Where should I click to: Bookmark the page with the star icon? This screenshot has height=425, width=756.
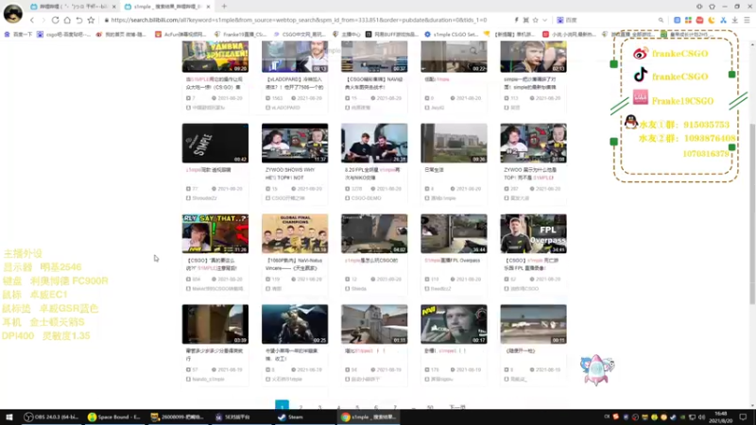[91, 20]
